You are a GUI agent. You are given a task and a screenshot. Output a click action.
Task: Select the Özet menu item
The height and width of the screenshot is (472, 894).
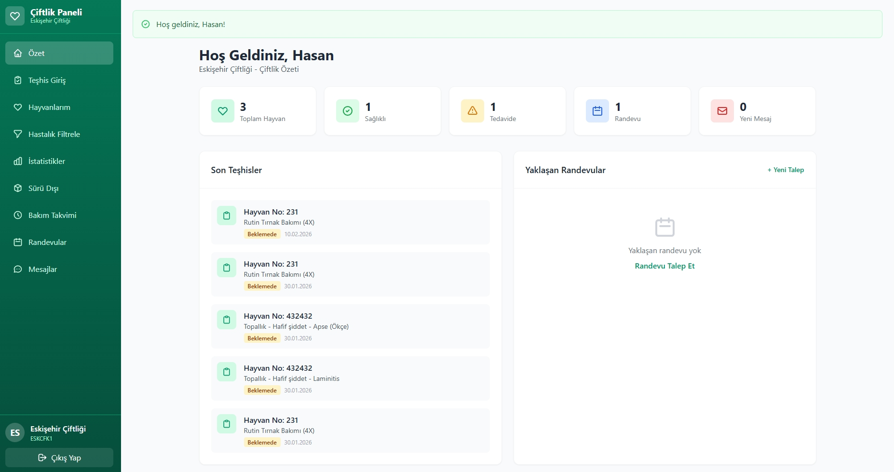[59, 53]
